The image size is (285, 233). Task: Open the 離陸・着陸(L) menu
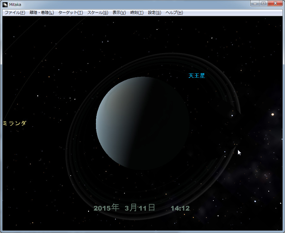pos(42,13)
